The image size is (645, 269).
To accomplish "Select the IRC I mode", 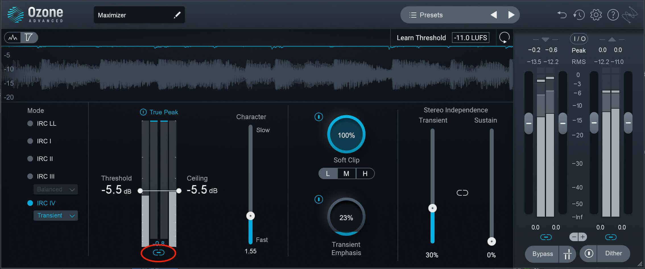I will pos(40,141).
